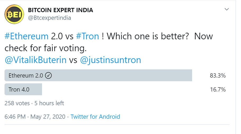Image resolution: width=241 pixels, height=134 pixels.
Task: Open the BITCOIN EXPERT INDIA profile name
Action: click(61, 10)
